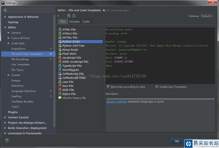
Task: Expand the General subsection arrow
Action: tap(8, 33)
